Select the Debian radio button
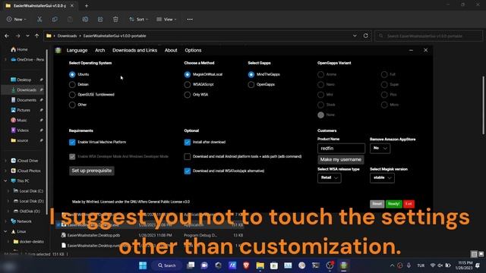 (72, 84)
